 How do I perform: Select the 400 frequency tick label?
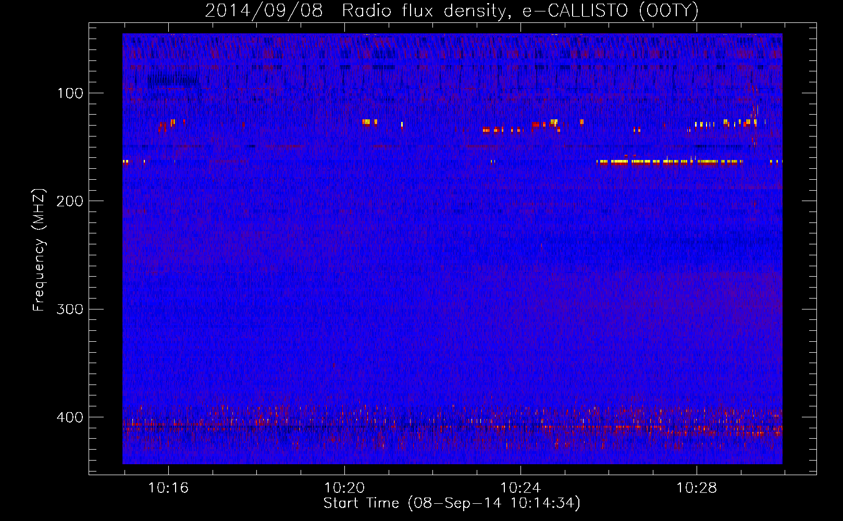[70, 417]
